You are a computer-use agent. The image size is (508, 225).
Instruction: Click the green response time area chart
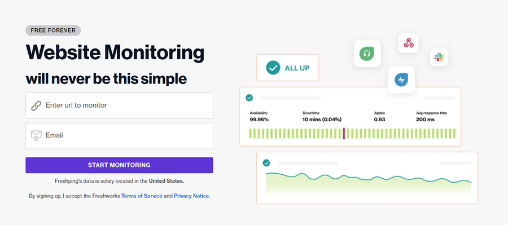(369, 183)
